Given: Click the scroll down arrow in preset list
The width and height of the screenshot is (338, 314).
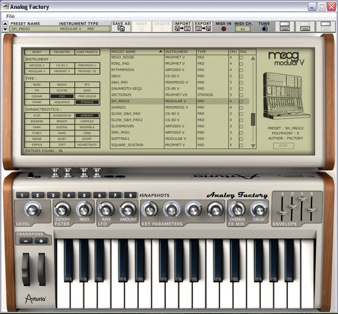Looking at the screenshot, I should (x=253, y=146).
